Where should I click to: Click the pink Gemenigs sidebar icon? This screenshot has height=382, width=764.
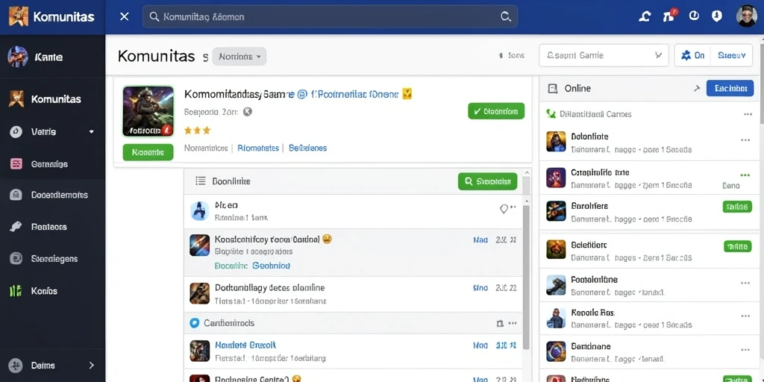point(16,164)
